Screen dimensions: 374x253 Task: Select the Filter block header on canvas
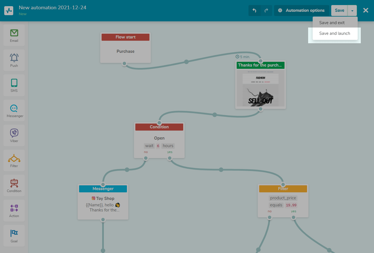(283, 189)
